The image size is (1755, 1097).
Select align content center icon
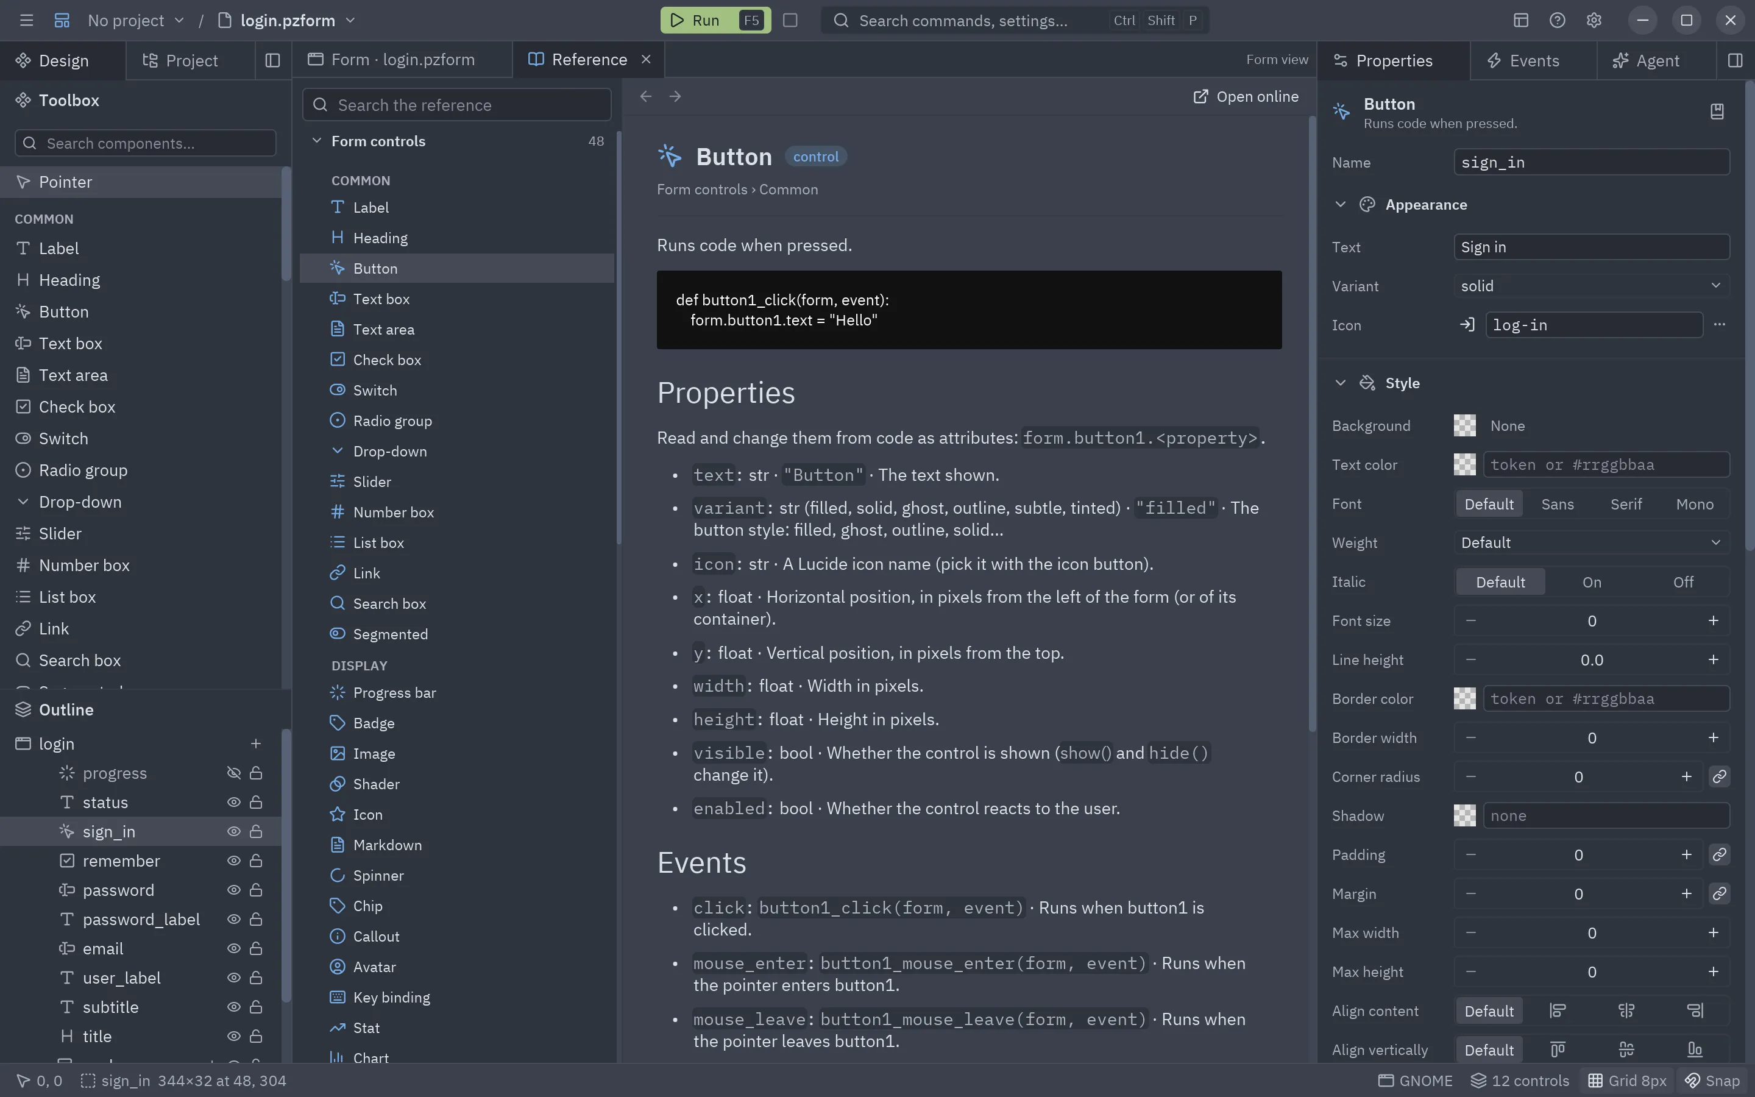pyautogui.click(x=1626, y=1012)
